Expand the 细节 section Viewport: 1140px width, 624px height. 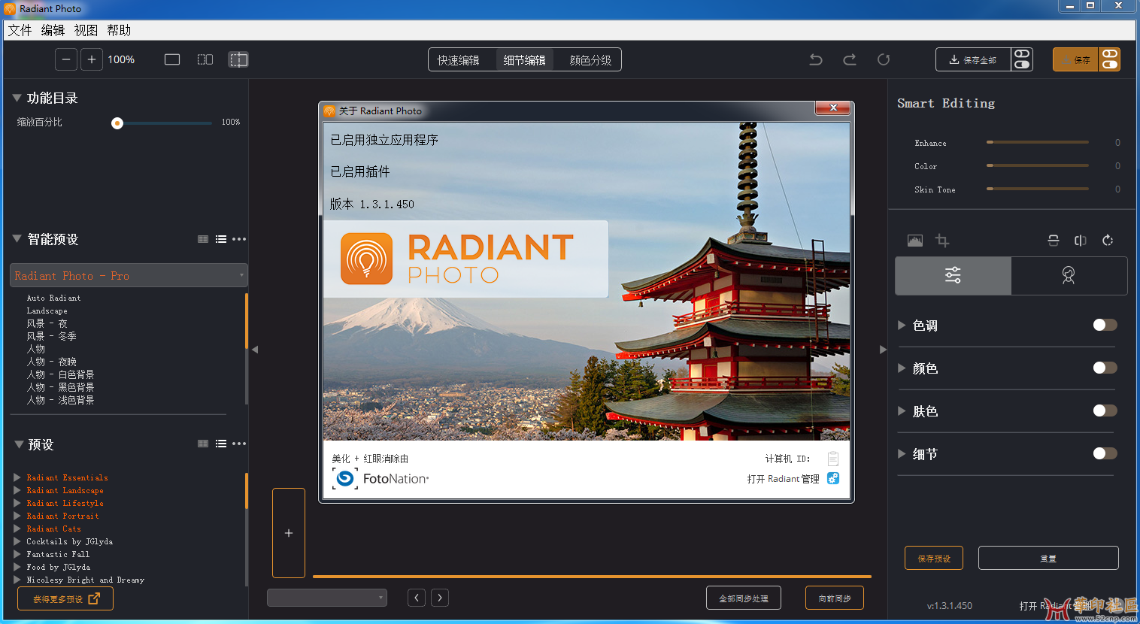[x=902, y=454]
